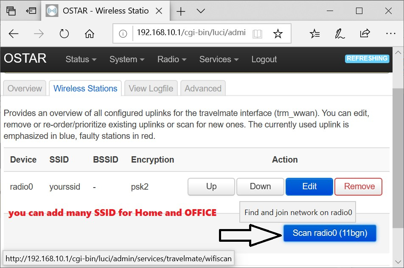
Task: Expand the System dropdown menu
Action: (127, 59)
